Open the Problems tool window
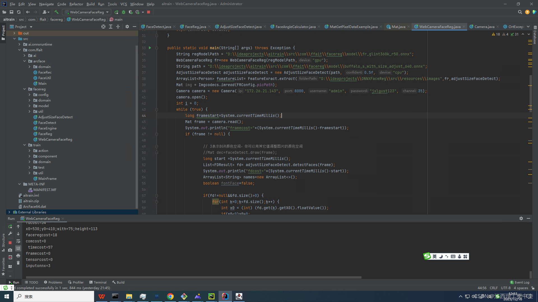 click(x=53, y=282)
